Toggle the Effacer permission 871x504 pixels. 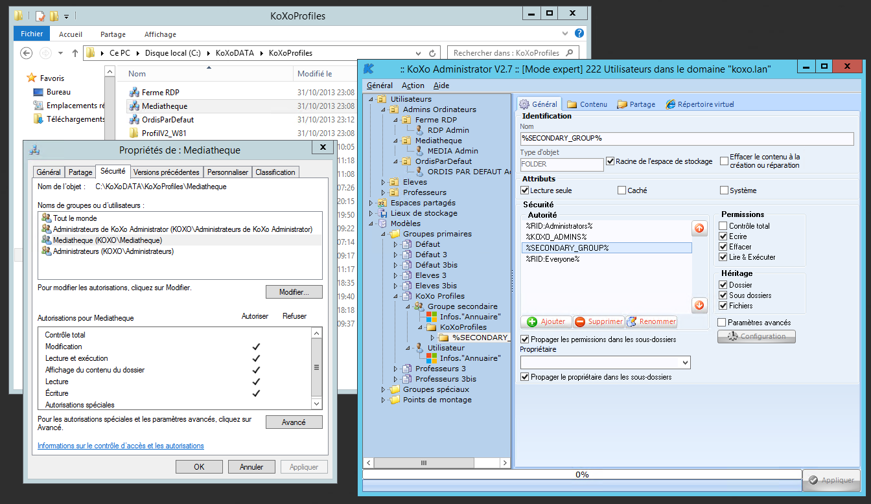(723, 247)
